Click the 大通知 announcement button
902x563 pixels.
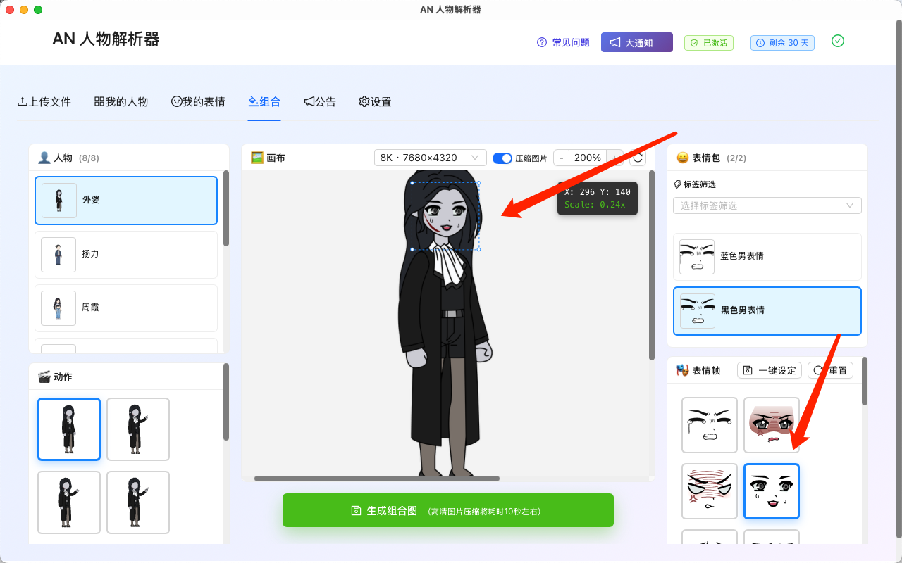636,43
